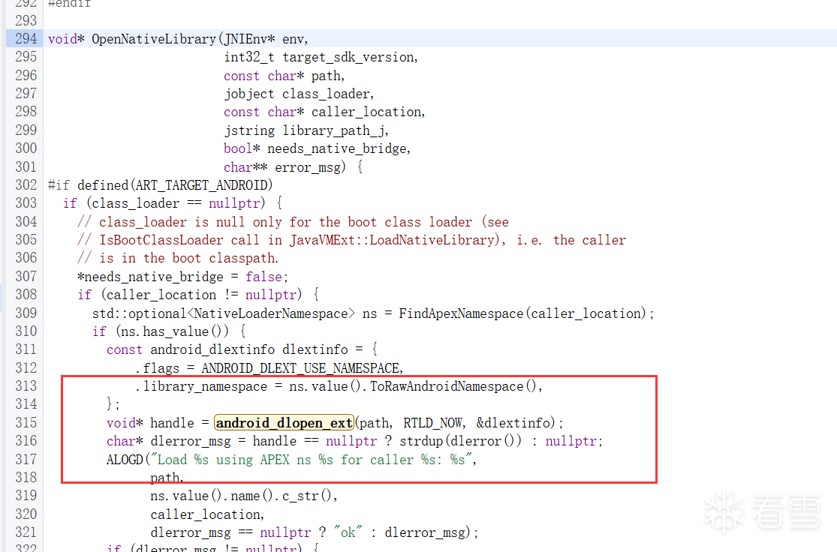
Task: Click OpenNativeLibrary function name on line 294
Action: tap(154, 39)
